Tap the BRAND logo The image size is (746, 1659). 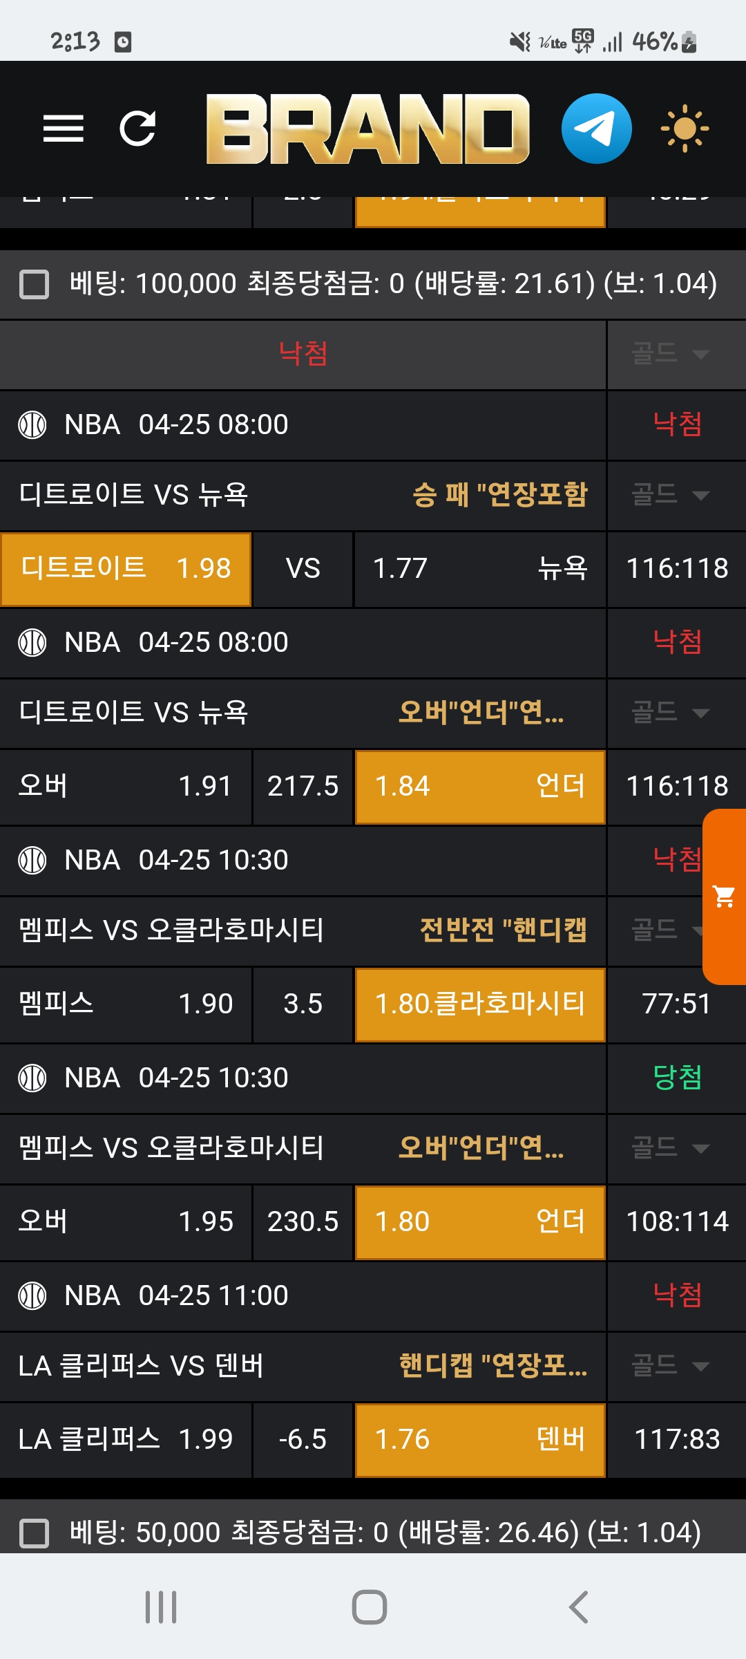367,129
